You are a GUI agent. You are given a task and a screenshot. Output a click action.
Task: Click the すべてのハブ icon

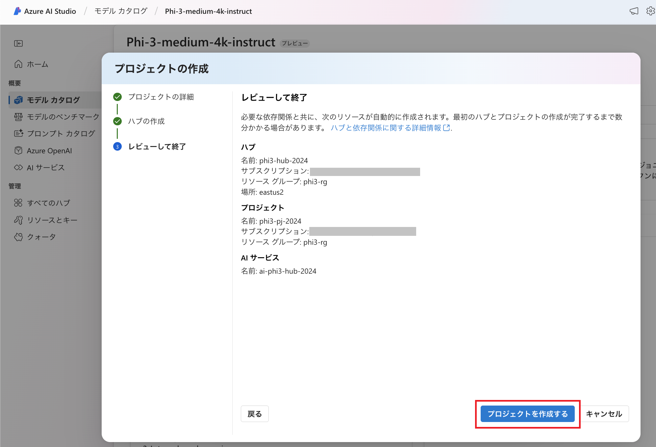18,203
